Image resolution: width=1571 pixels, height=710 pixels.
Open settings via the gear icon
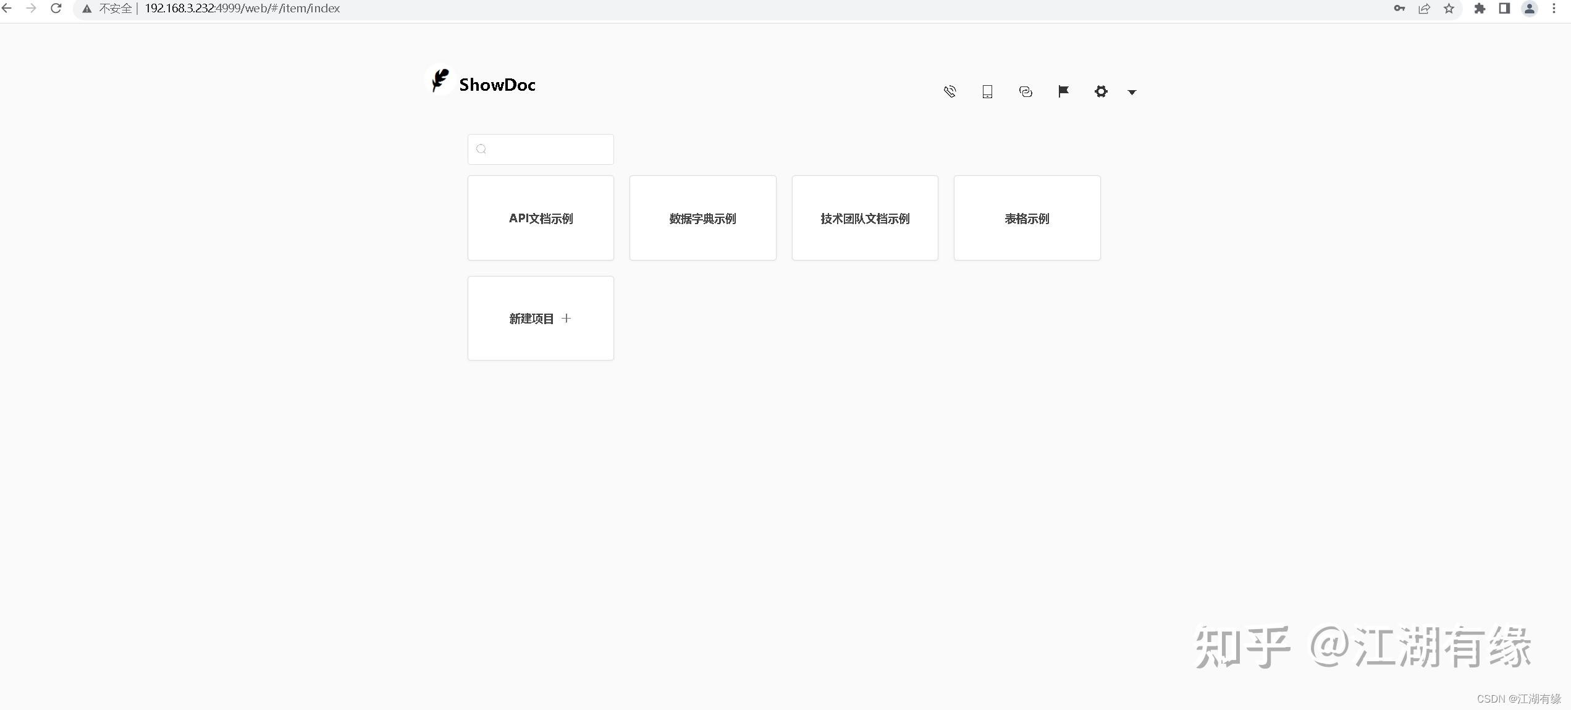pyautogui.click(x=1101, y=91)
